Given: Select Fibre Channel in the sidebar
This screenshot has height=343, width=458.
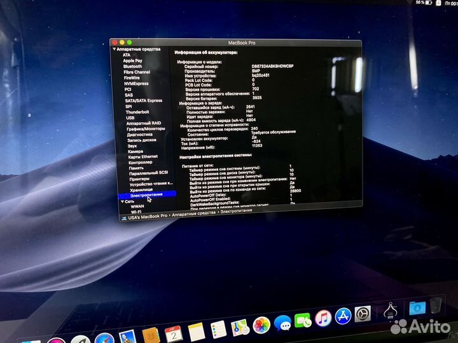Looking at the screenshot, I should point(137,72).
